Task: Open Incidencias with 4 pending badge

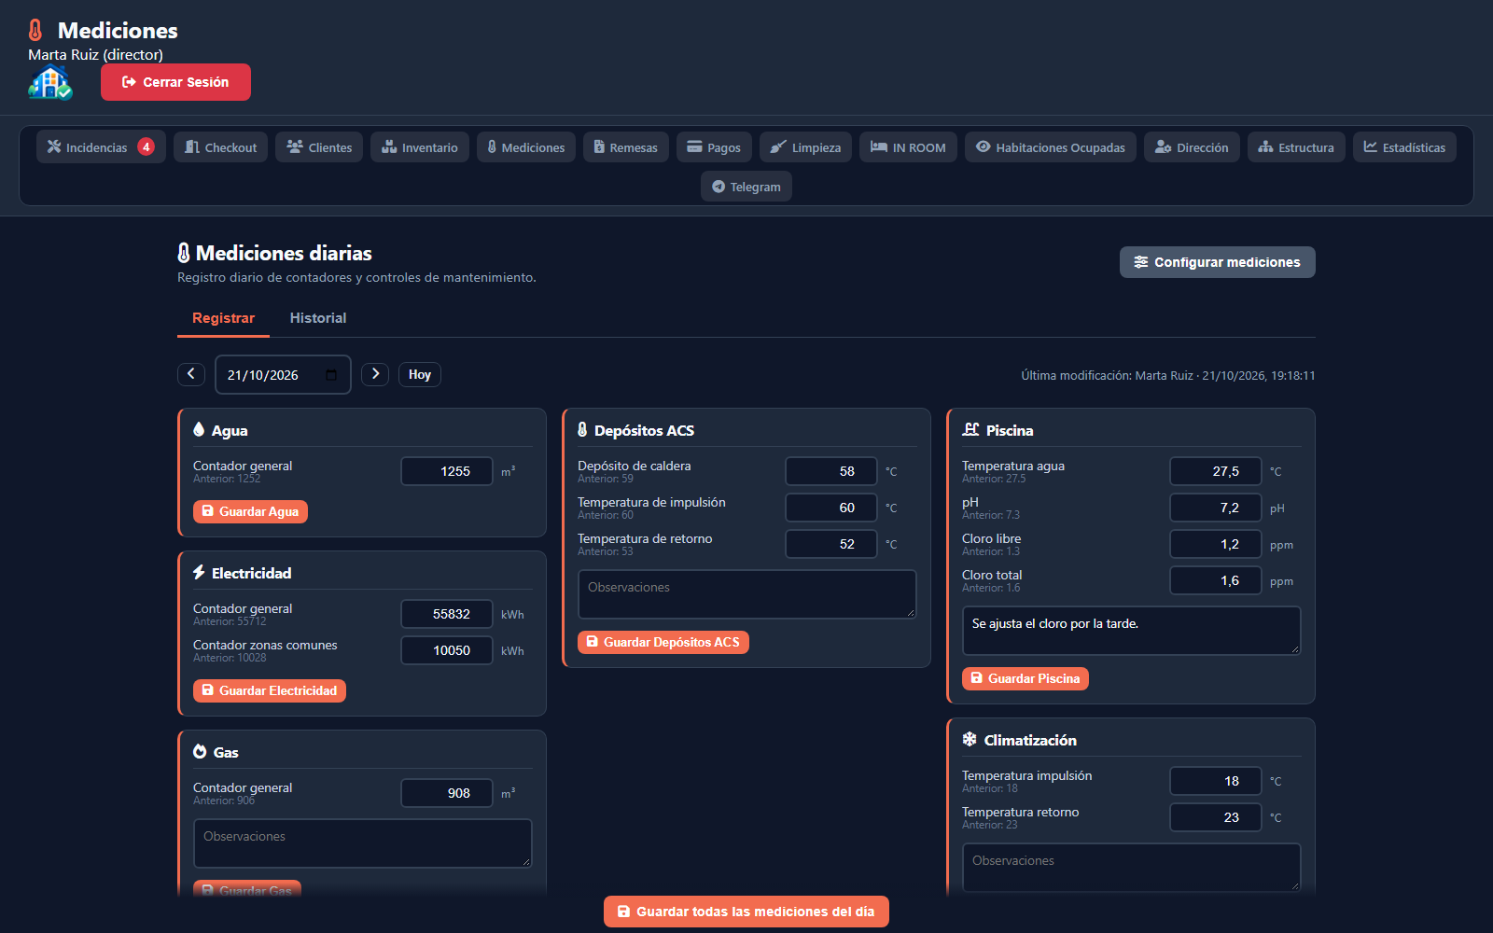Action: [x=101, y=147]
